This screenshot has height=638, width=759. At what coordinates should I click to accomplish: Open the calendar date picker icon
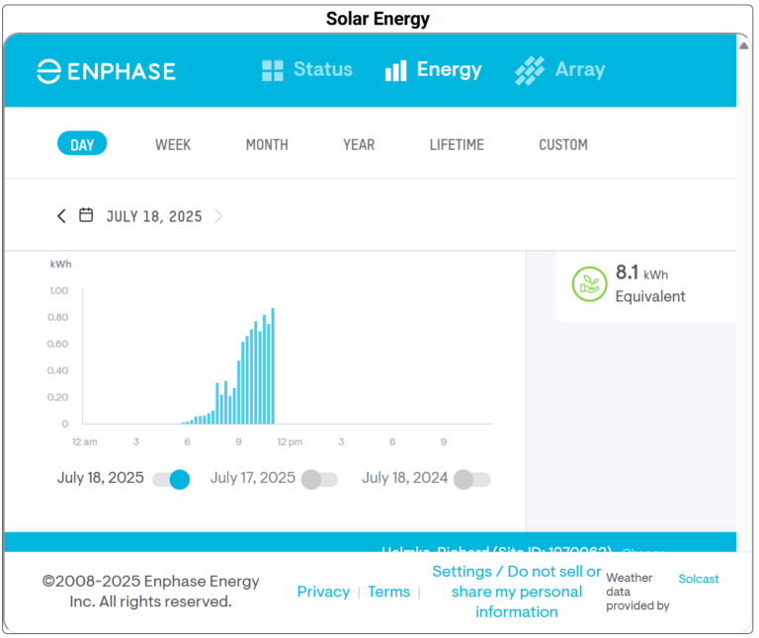point(86,214)
